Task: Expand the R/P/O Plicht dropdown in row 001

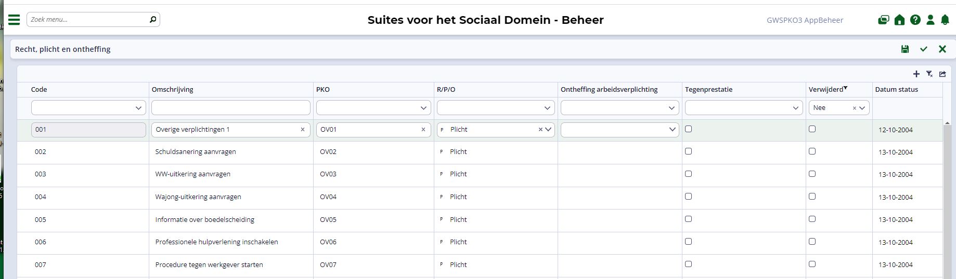Action: point(548,130)
